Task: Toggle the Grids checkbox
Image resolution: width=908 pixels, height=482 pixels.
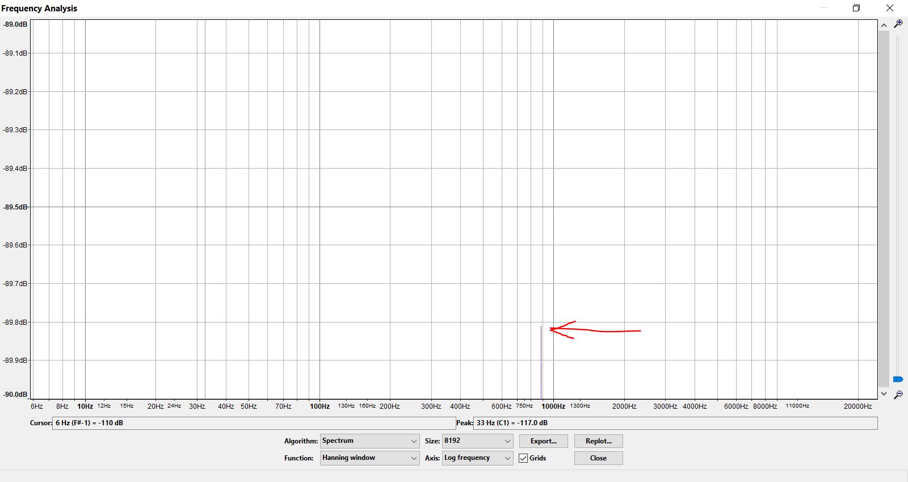Action: coord(523,458)
